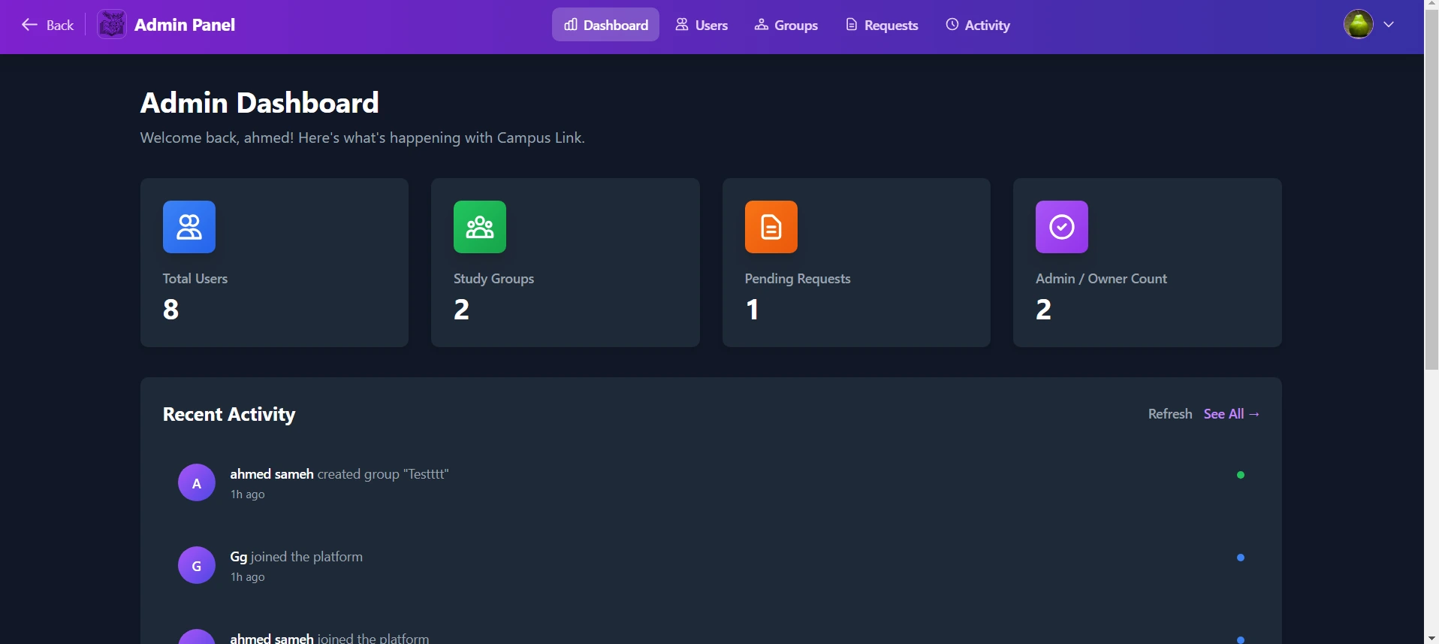Open the Requests tab
Image resolution: width=1439 pixels, height=644 pixels.
pos(882,25)
